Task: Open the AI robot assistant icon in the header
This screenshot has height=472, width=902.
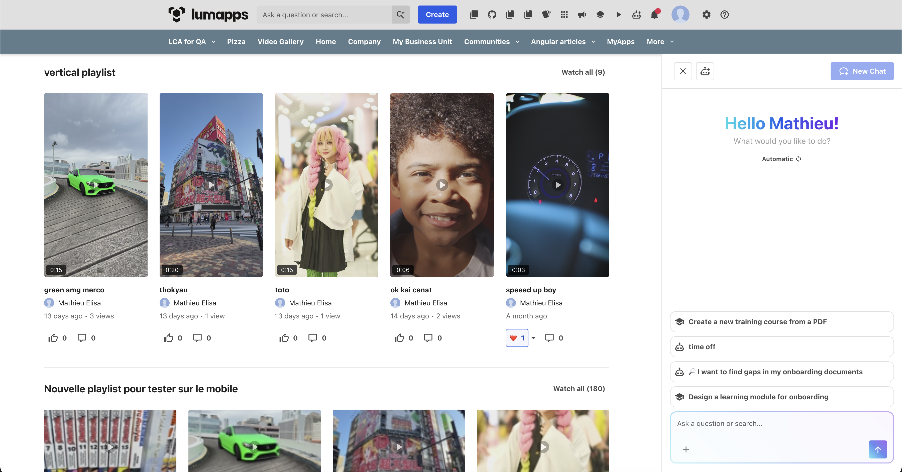Action: pyautogui.click(x=637, y=15)
